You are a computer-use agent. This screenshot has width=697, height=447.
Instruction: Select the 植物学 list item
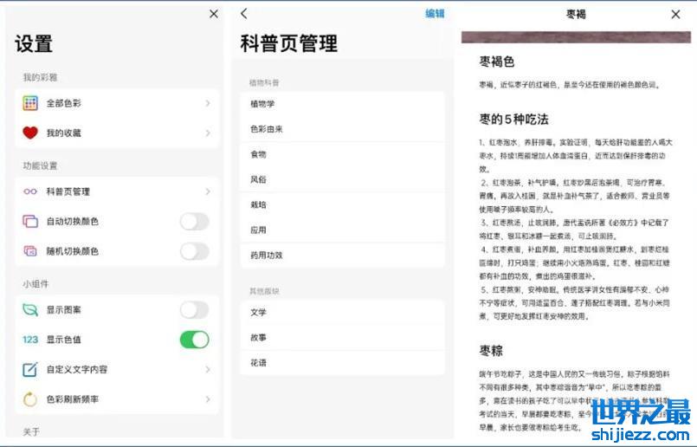pos(342,104)
